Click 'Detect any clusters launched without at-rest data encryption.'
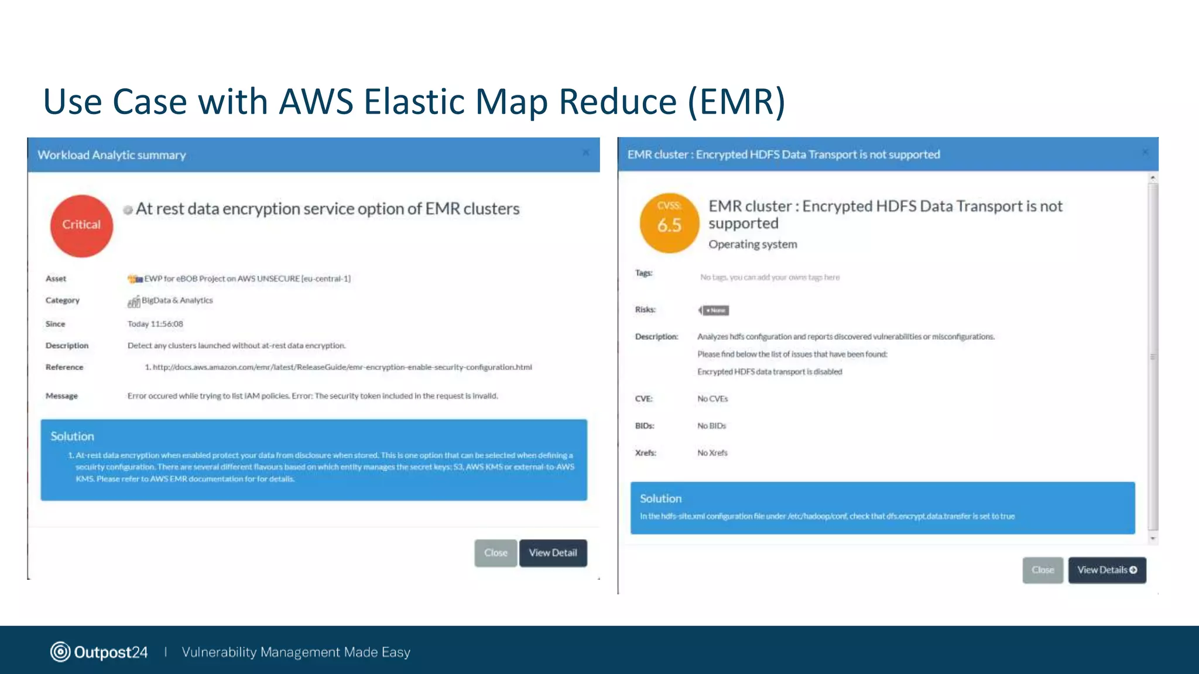 coord(237,346)
